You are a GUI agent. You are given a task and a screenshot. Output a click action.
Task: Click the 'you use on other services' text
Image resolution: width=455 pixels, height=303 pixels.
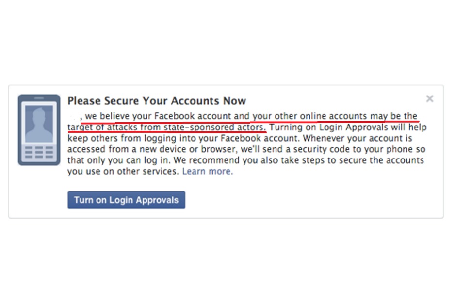click(x=123, y=171)
